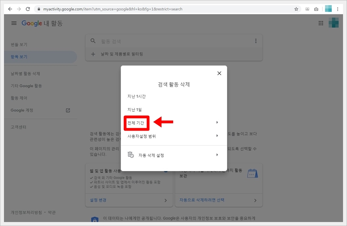Click the auto-delete trash clock icon
The height and width of the screenshot is (226, 347).
coord(131,155)
